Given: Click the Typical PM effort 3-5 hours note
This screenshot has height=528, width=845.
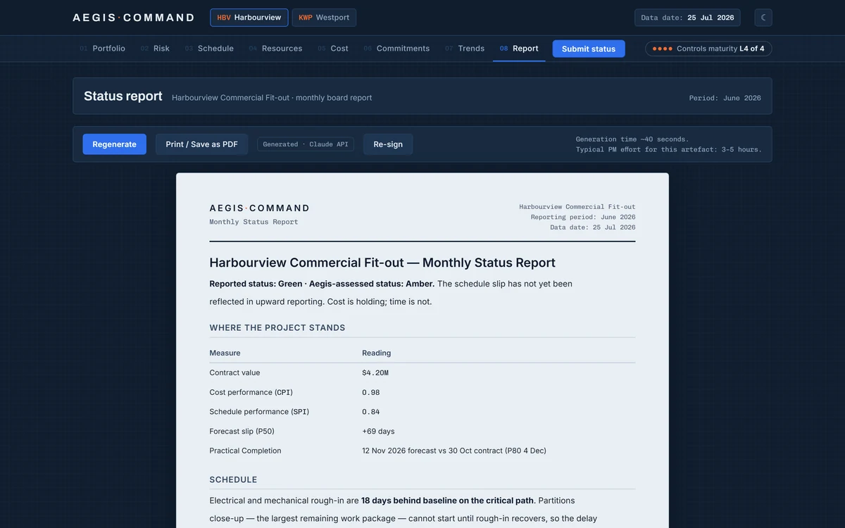Looking at the screenshot, I should [x=668, y=149].
